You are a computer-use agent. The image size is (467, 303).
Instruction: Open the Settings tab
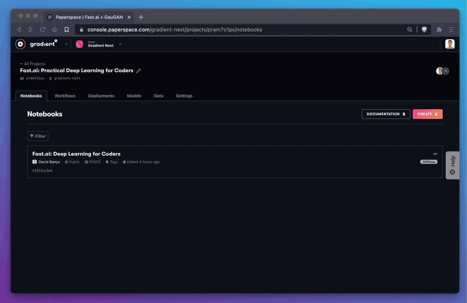pyautogui.click(x=184, y=96)
